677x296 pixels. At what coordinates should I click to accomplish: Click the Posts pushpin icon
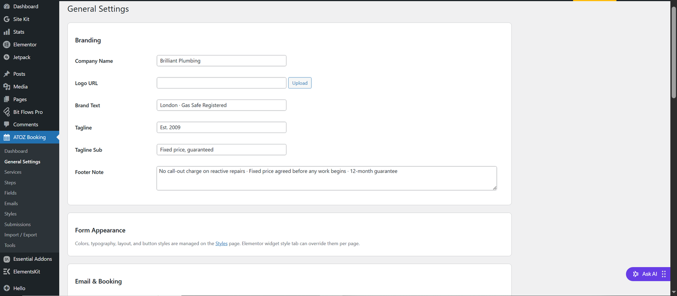coord(7,74)
